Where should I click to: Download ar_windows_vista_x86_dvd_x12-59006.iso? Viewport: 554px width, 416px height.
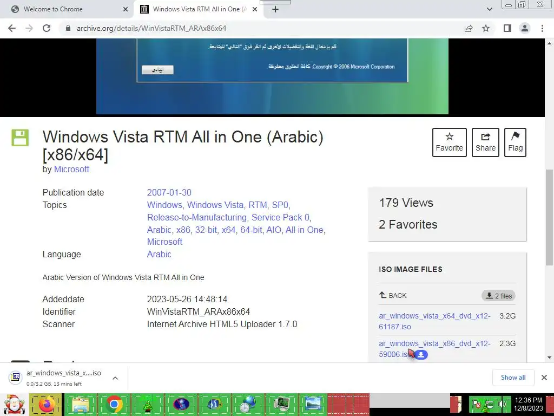point(434,349)
